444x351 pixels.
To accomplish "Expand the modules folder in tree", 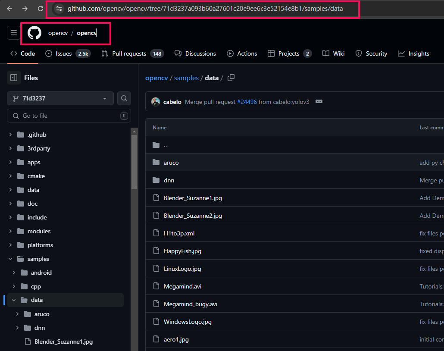I will pos(10,232).
